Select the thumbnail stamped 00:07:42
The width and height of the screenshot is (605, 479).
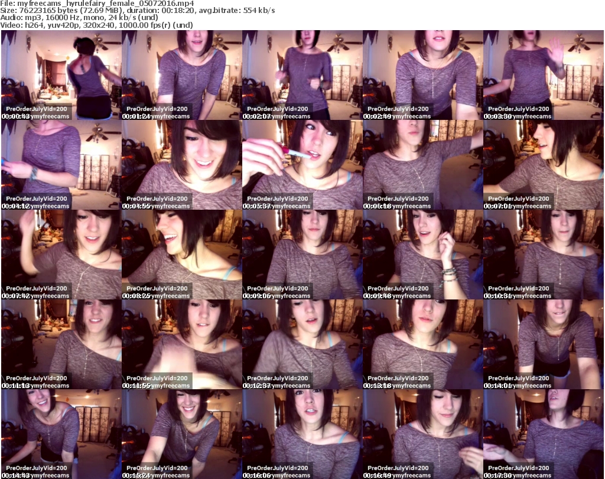61,255
